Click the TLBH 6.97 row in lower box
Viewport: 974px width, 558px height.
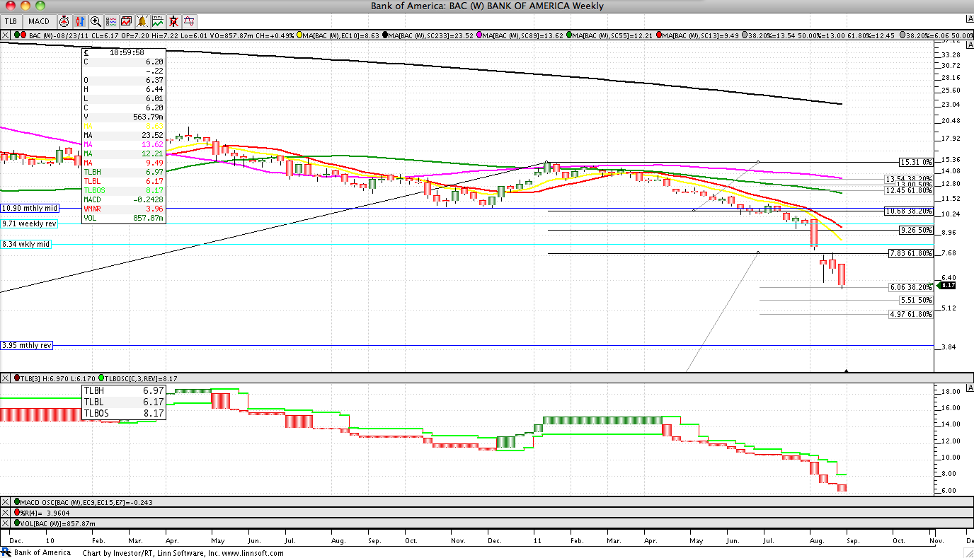click(124, 390)
